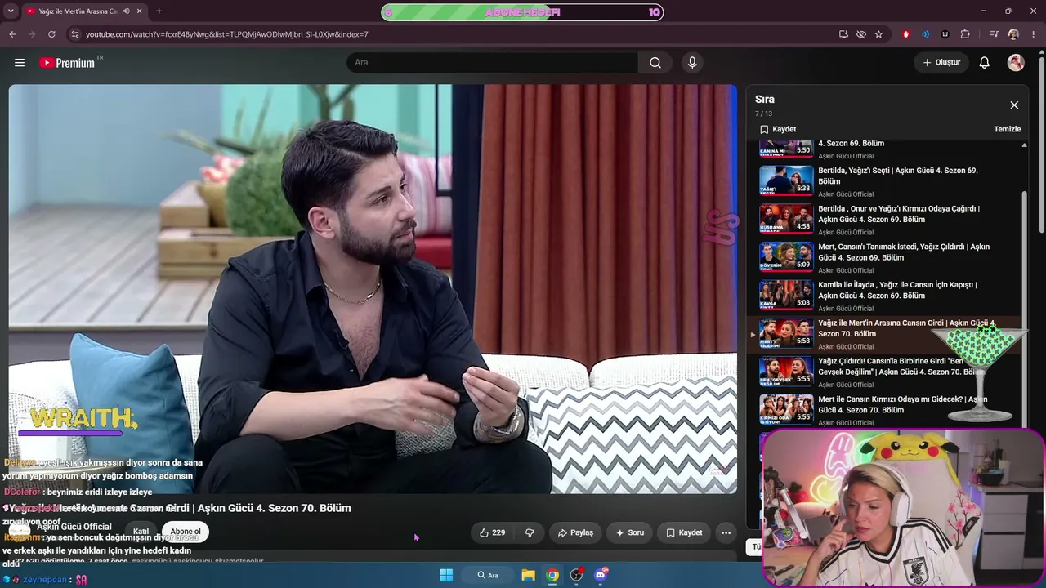Click the taskbar Ara search box
The width and height of the screenshot is (1046, 588).
(488, 575)
